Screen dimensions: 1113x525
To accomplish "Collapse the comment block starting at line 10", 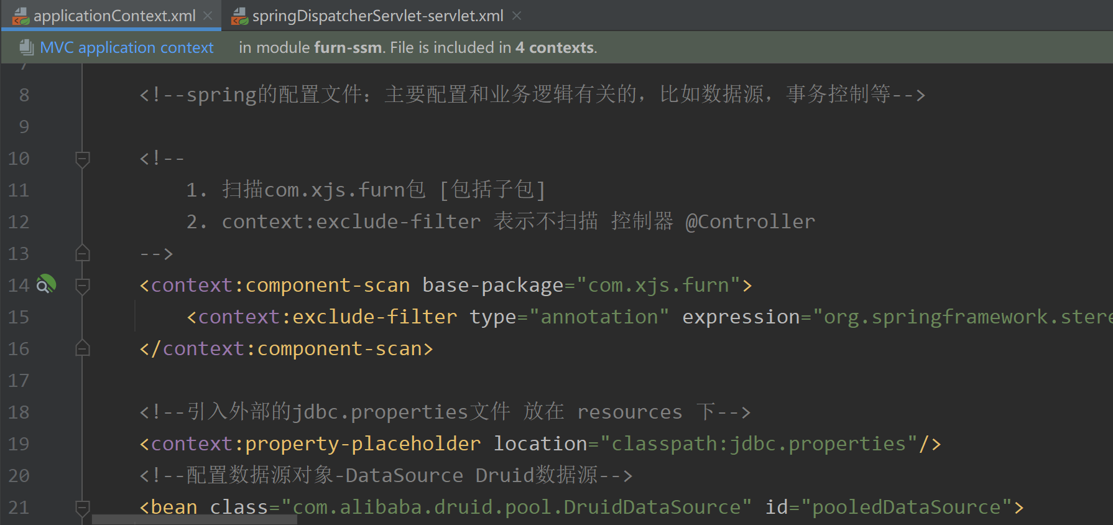I will [82, 159].
